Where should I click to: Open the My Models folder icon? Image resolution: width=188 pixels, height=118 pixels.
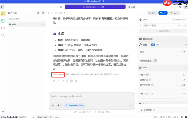point(3,28)
